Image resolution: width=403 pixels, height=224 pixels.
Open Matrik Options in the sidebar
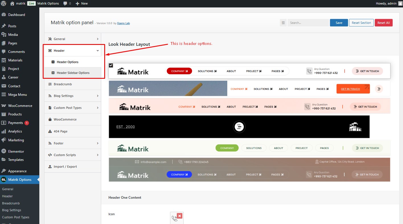pos(20,180)
